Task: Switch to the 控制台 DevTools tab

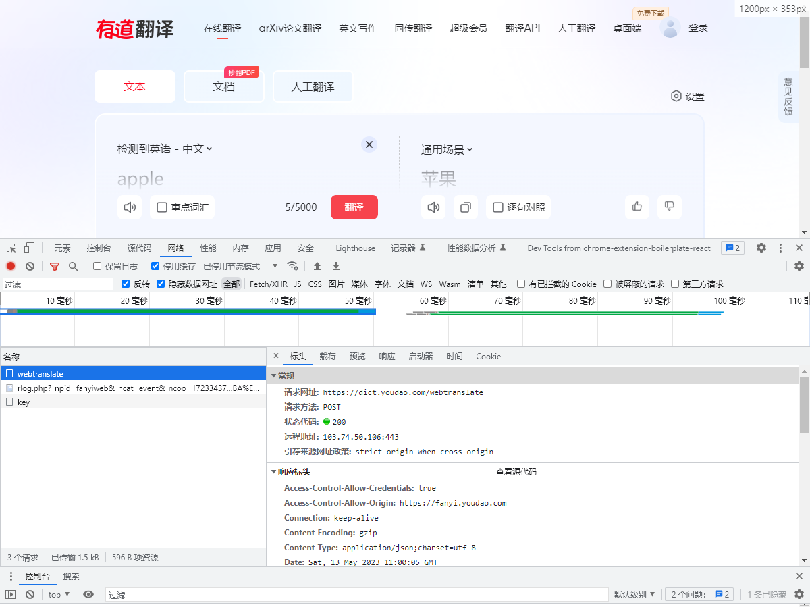Action: point(99,248)
